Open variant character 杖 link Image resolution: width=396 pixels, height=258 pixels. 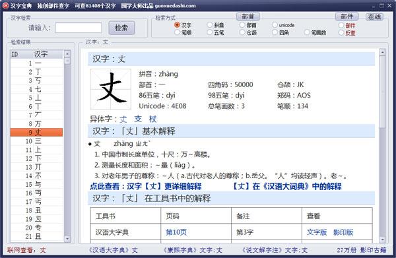152,119
